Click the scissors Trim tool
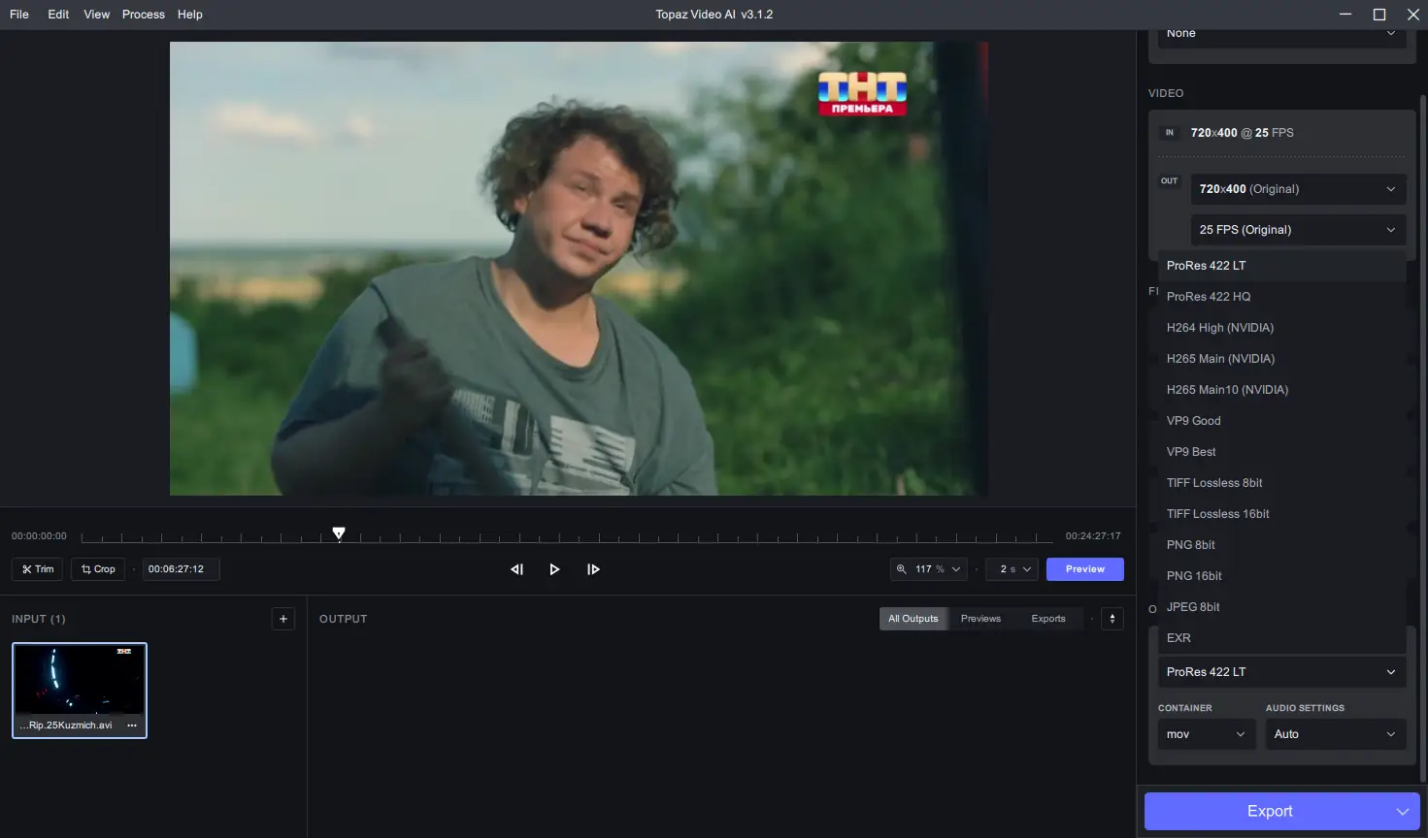The image size is (1428, 838). click(x=38, y=569)
